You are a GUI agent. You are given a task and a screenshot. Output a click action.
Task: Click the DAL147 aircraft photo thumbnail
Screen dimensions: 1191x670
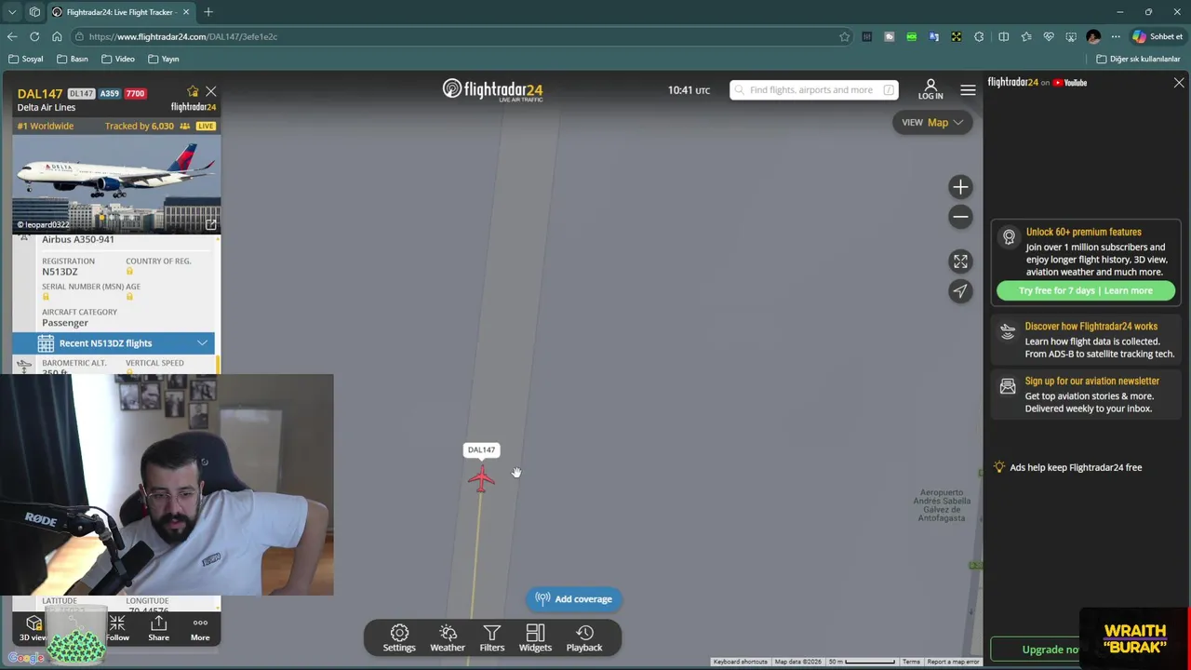pyautogui.click(x=116, y=184)
